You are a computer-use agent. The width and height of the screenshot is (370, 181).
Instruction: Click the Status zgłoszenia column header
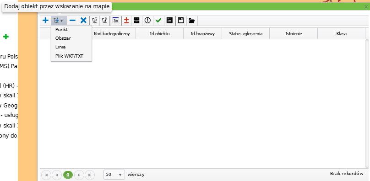[x=245, y=34]
